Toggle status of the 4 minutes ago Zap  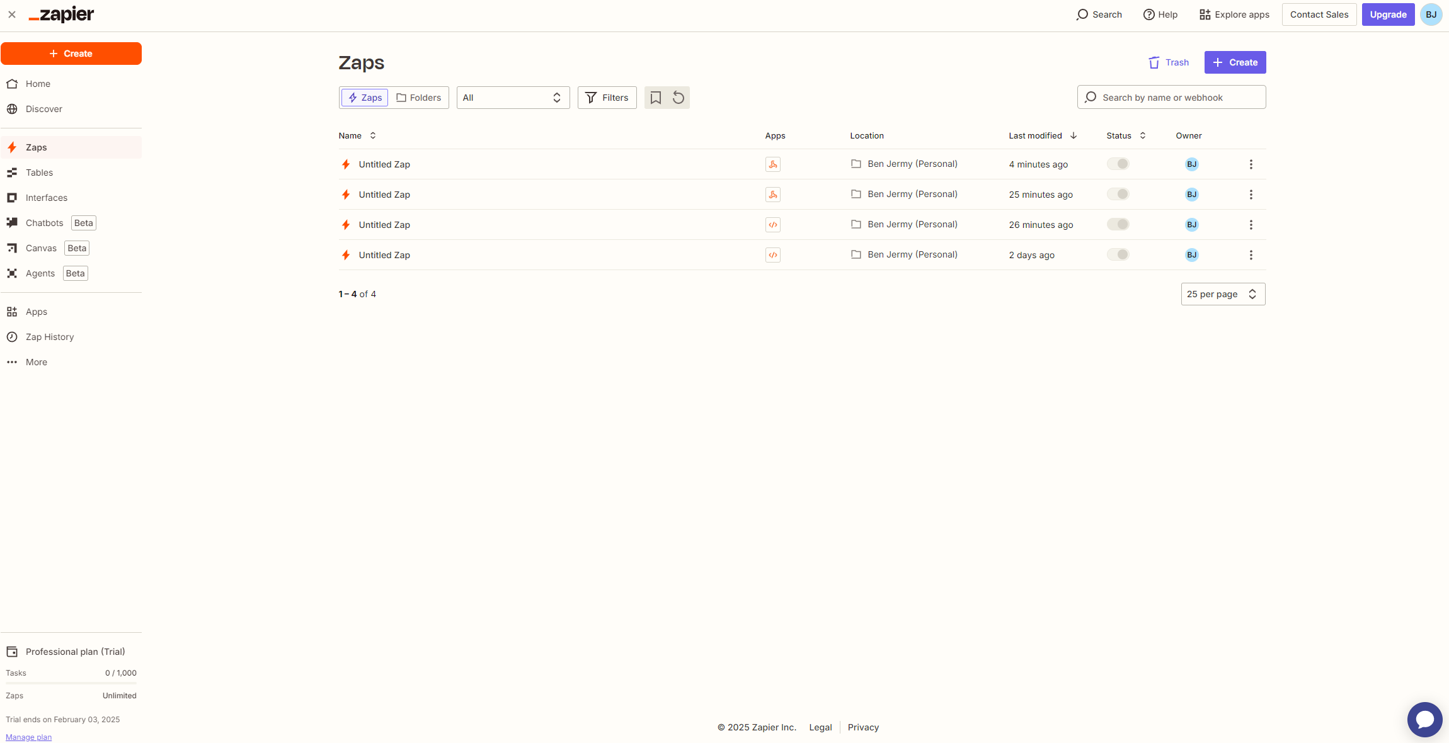1118,164
